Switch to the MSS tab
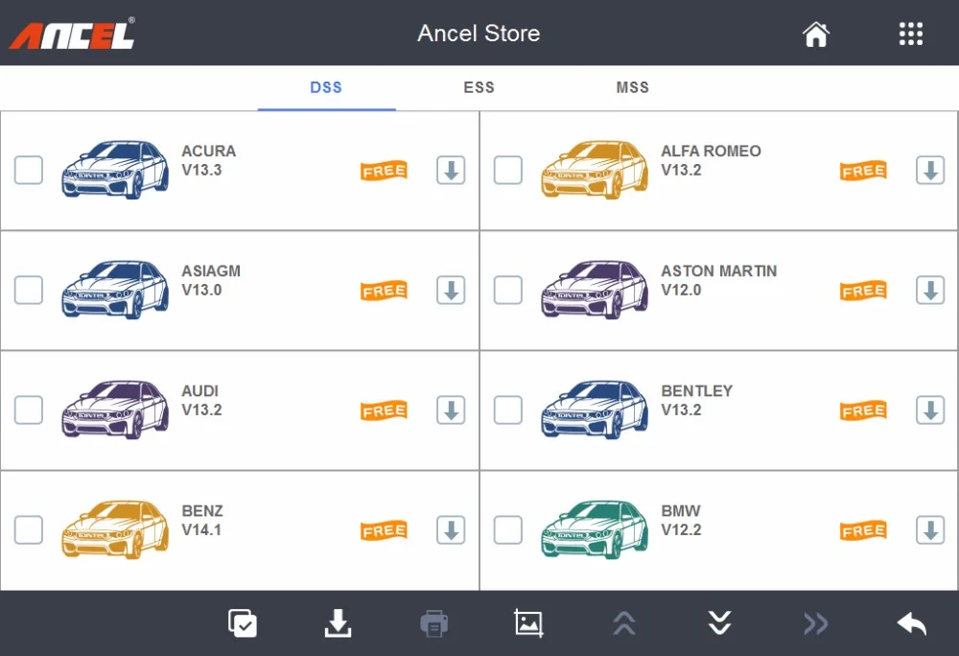This screenshot has width=959, height=656. pos(632,87)
